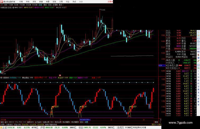Viewport: 200px width, 129px height.
Task: Select the 多周期 multi-period view
Action: (55, 5)
